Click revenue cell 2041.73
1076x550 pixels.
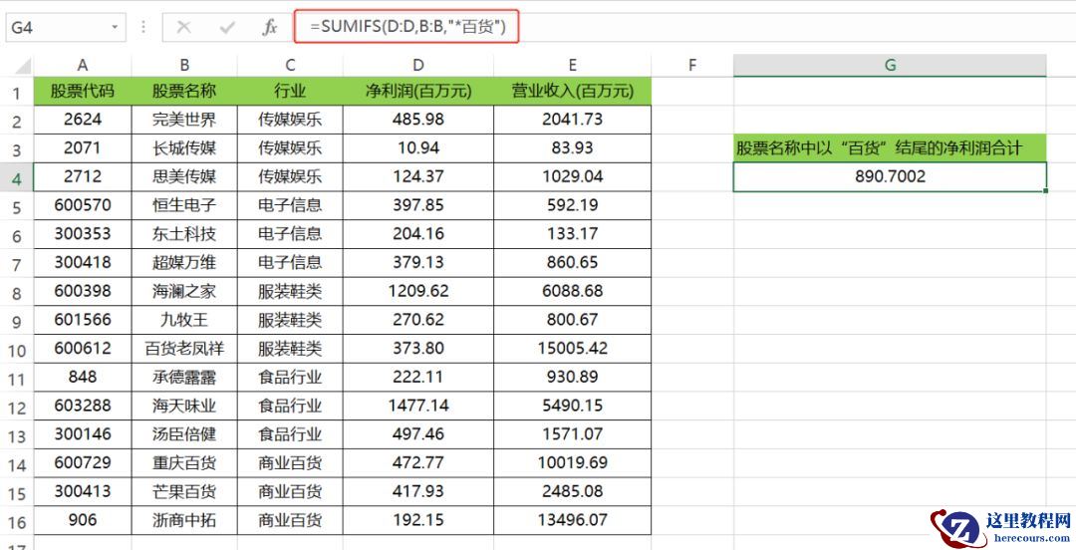pos(572,120)
